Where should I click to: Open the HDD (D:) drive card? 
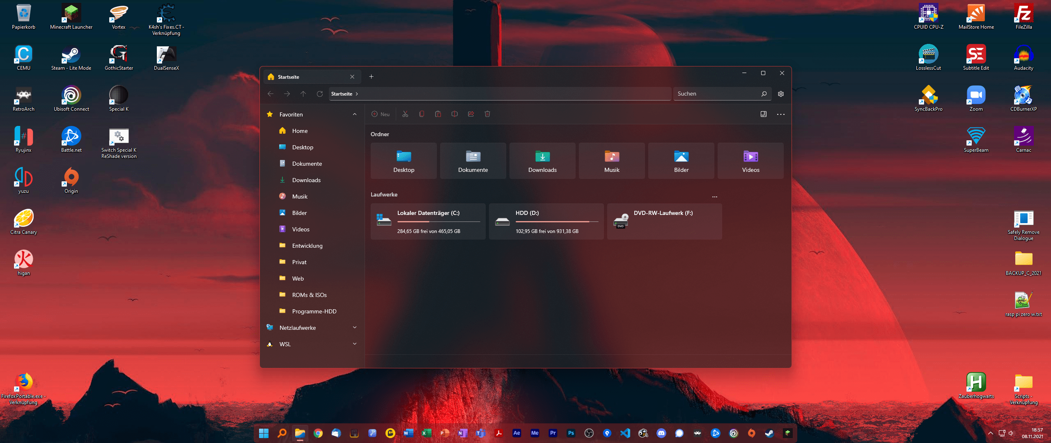tap(546, 221)
